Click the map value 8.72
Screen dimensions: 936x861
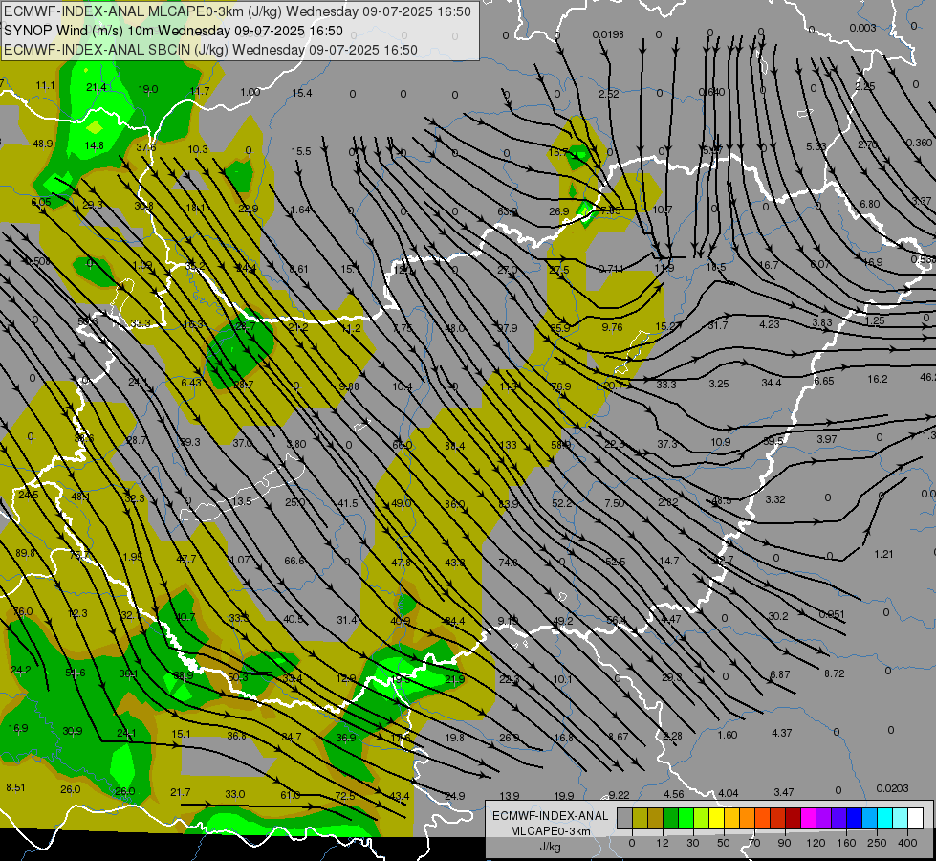[x=835, y=674]
